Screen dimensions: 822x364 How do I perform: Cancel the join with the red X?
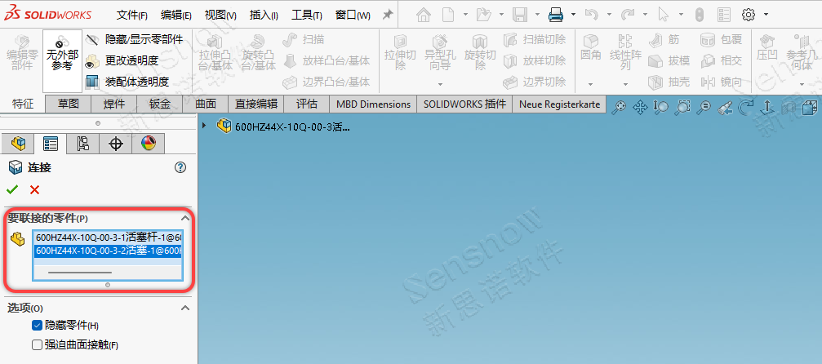[34, 189]
